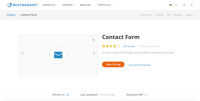This screenshot has height=101, width=200.
Task: Jump to the FAQ section
Action: [169, 15]
